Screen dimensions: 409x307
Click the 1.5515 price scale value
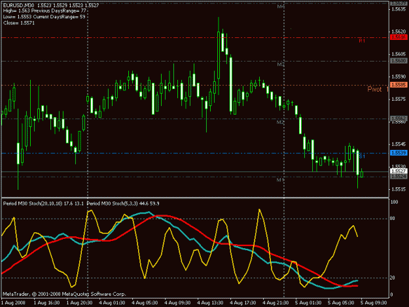pos(399,189)
